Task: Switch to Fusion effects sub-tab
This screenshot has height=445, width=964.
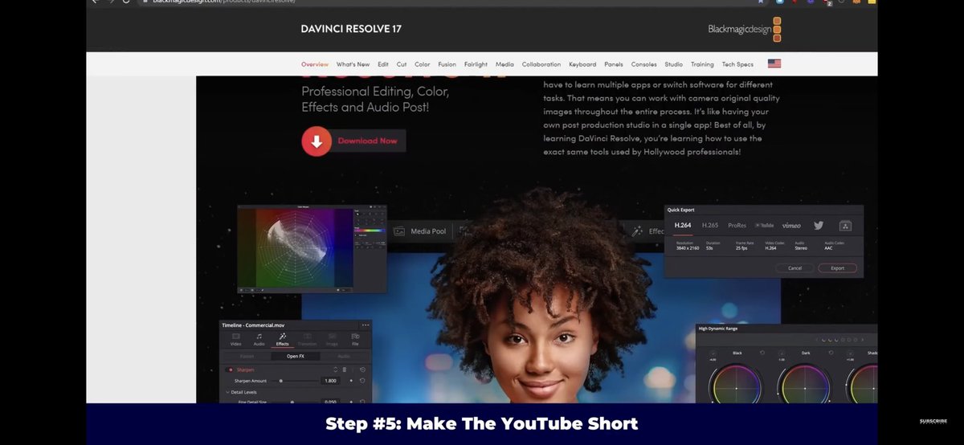Action: [247, 356]
